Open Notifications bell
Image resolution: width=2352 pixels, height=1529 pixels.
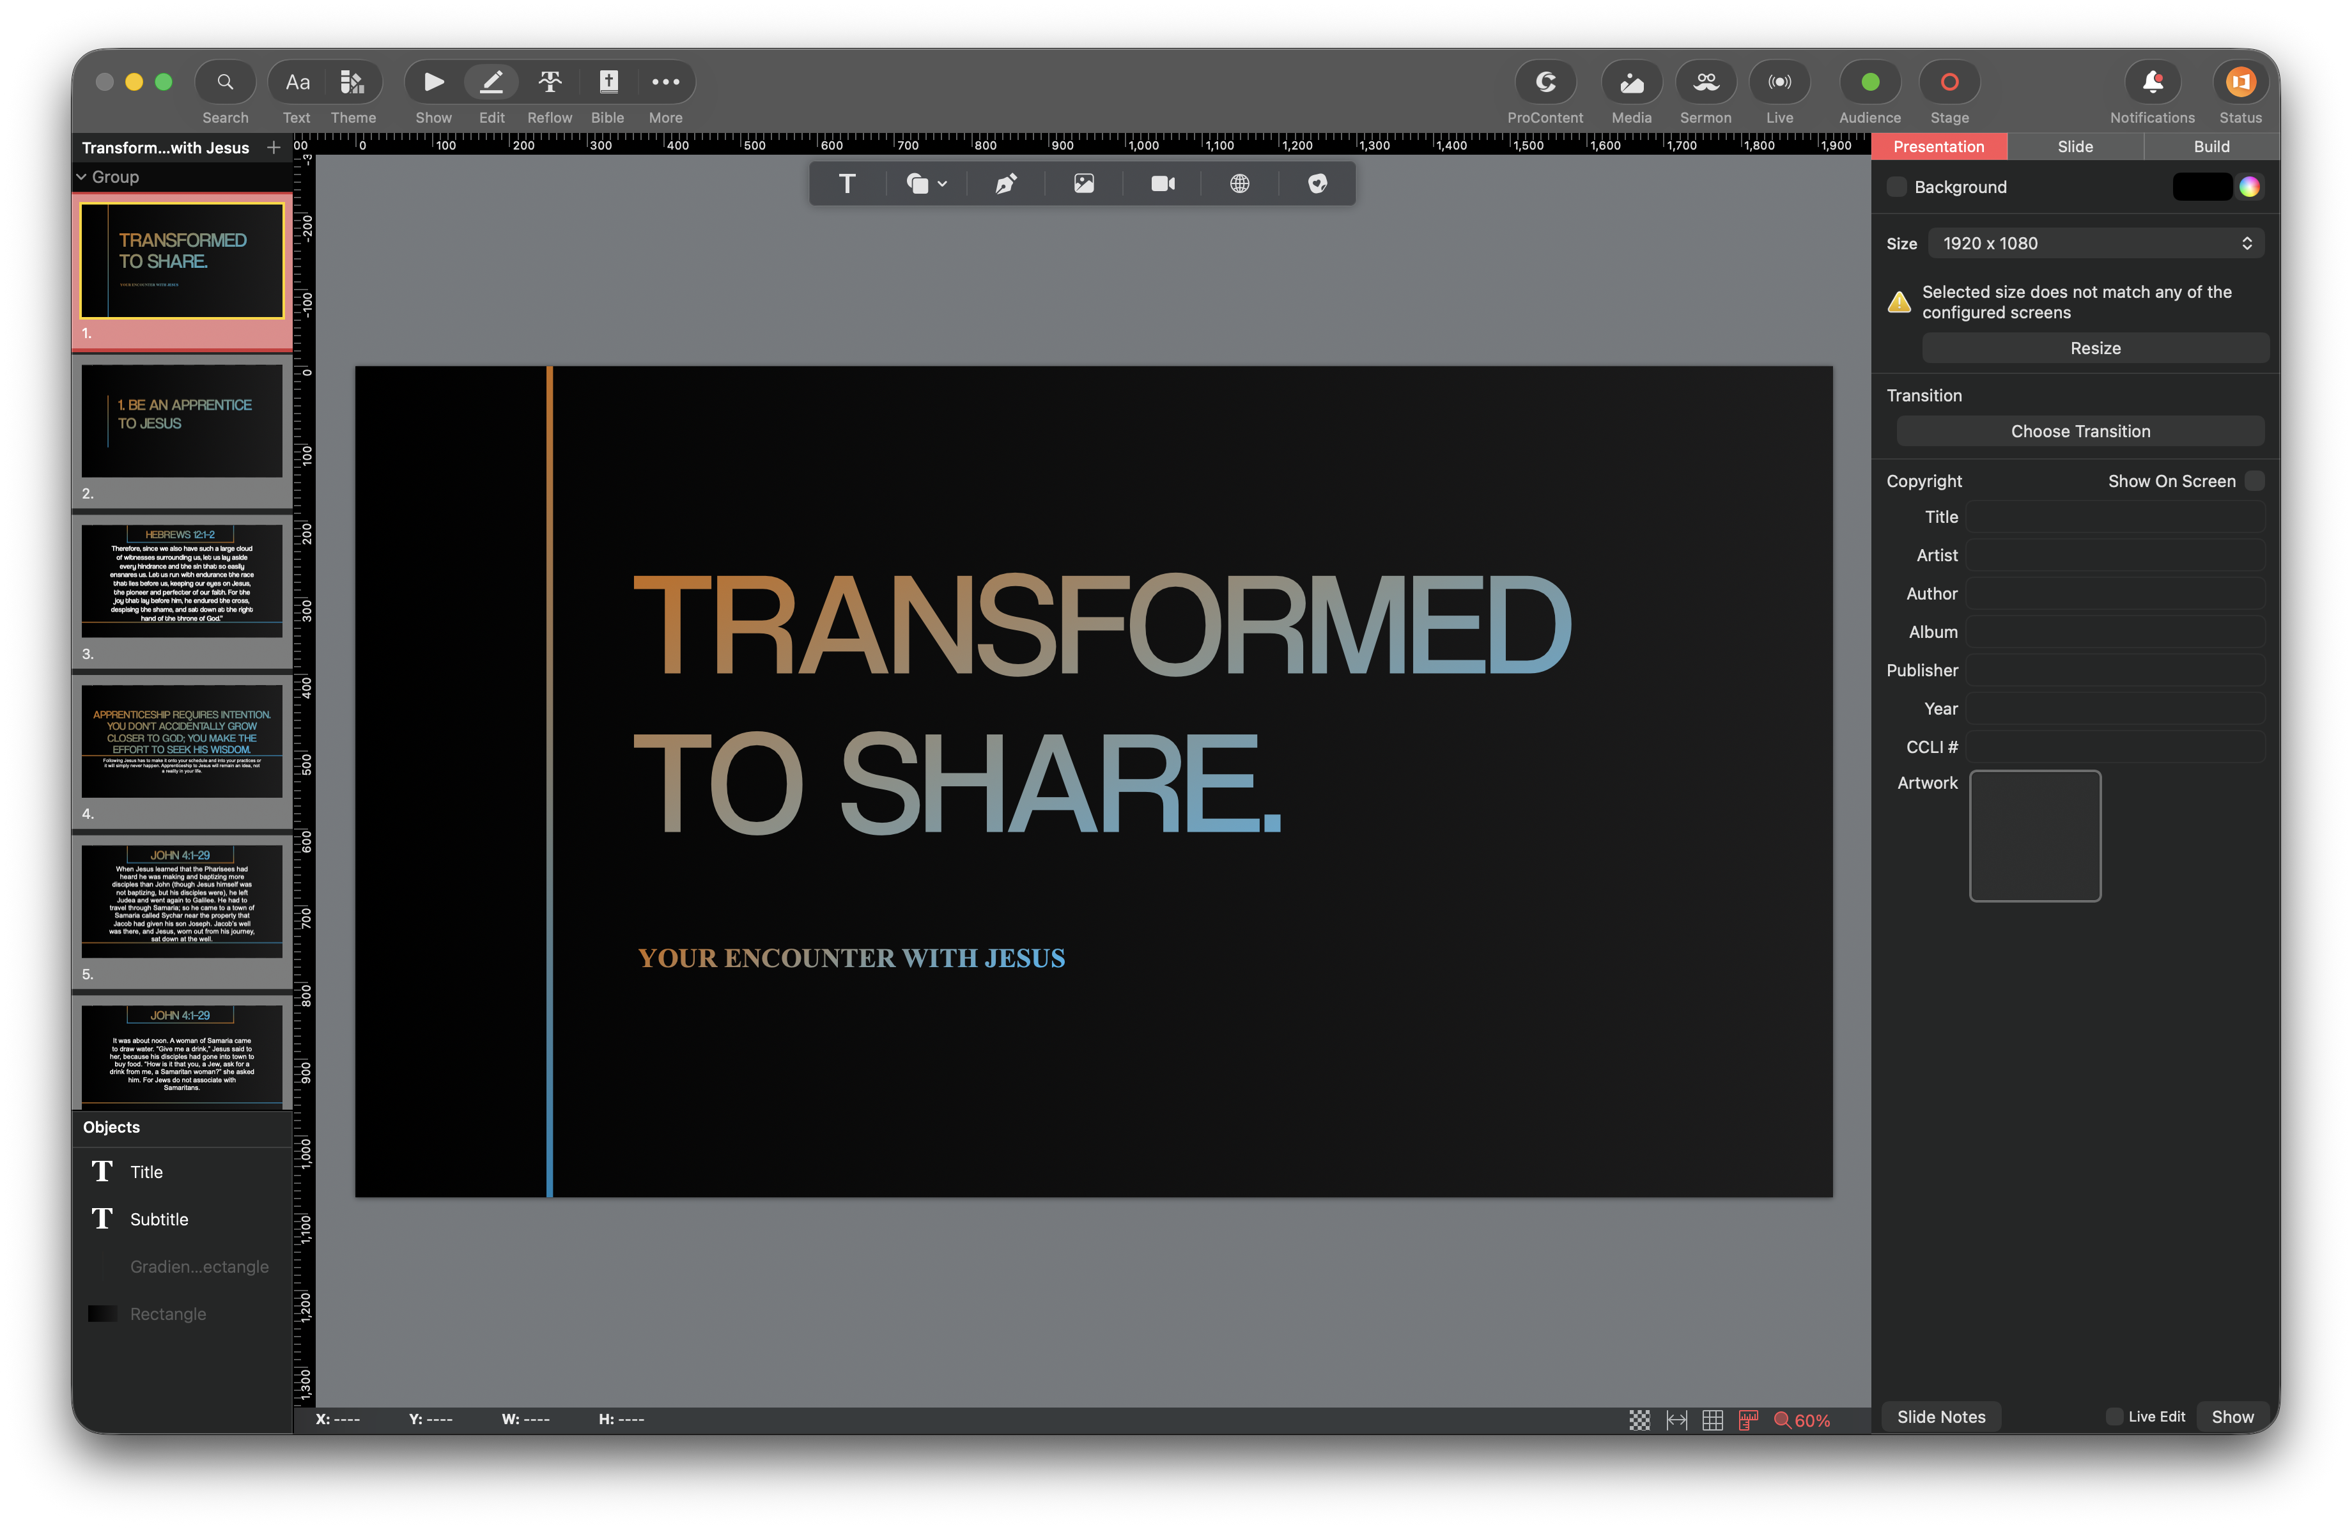[2151, 82]
